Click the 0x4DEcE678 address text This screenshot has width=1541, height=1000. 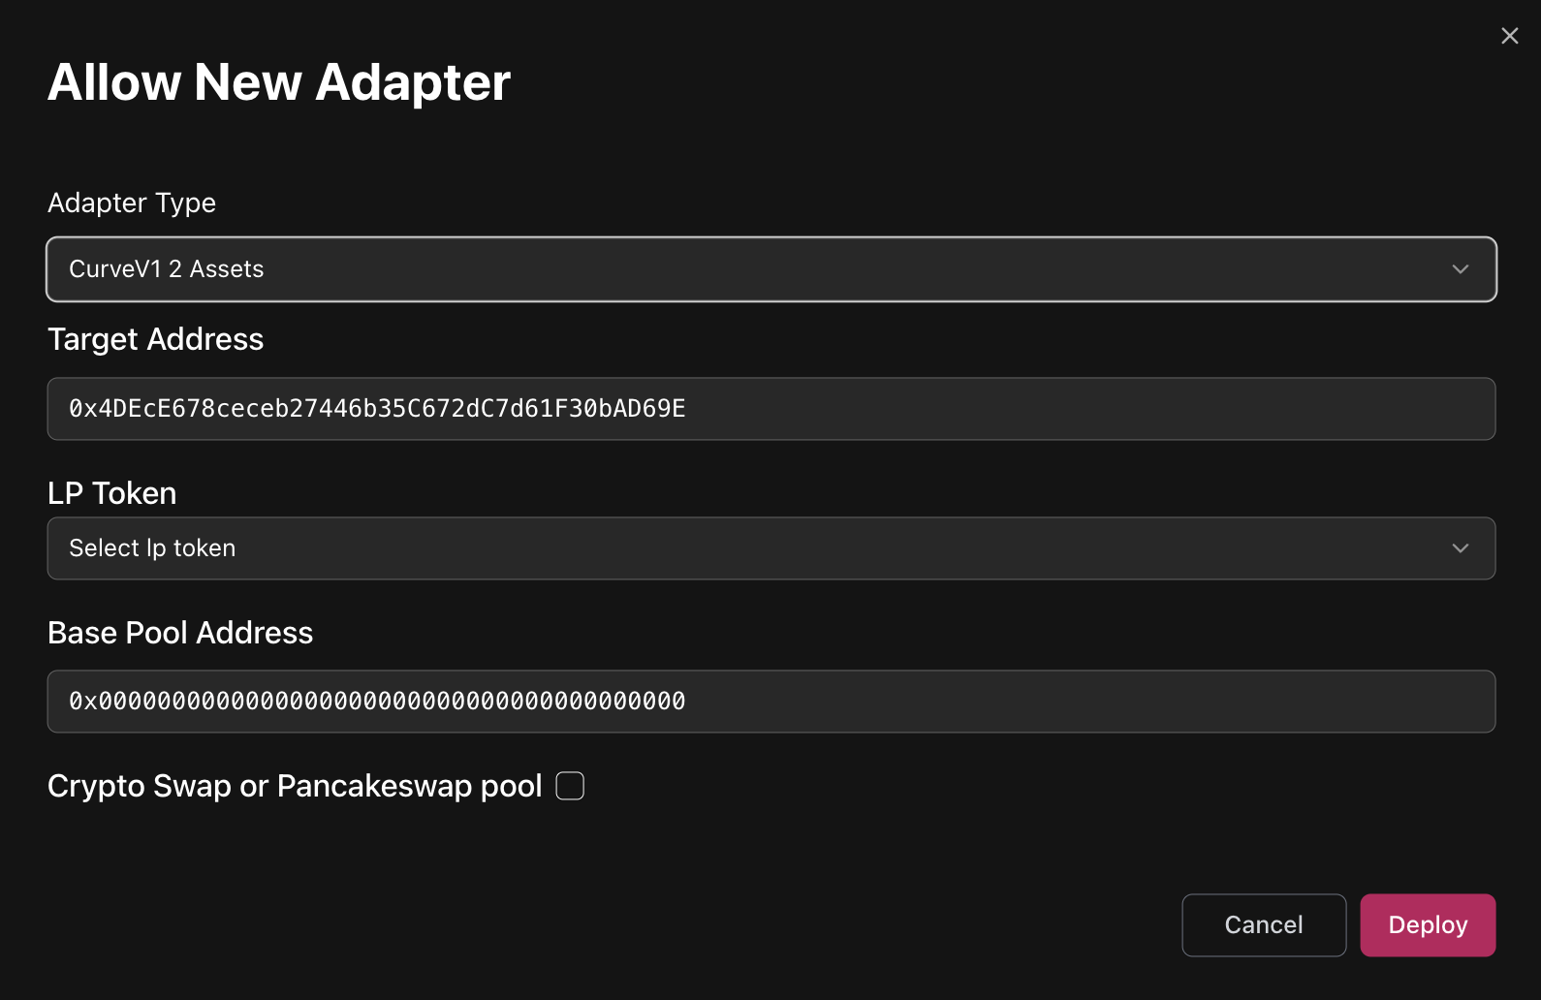pyautogui.click(x=377, y=409)
